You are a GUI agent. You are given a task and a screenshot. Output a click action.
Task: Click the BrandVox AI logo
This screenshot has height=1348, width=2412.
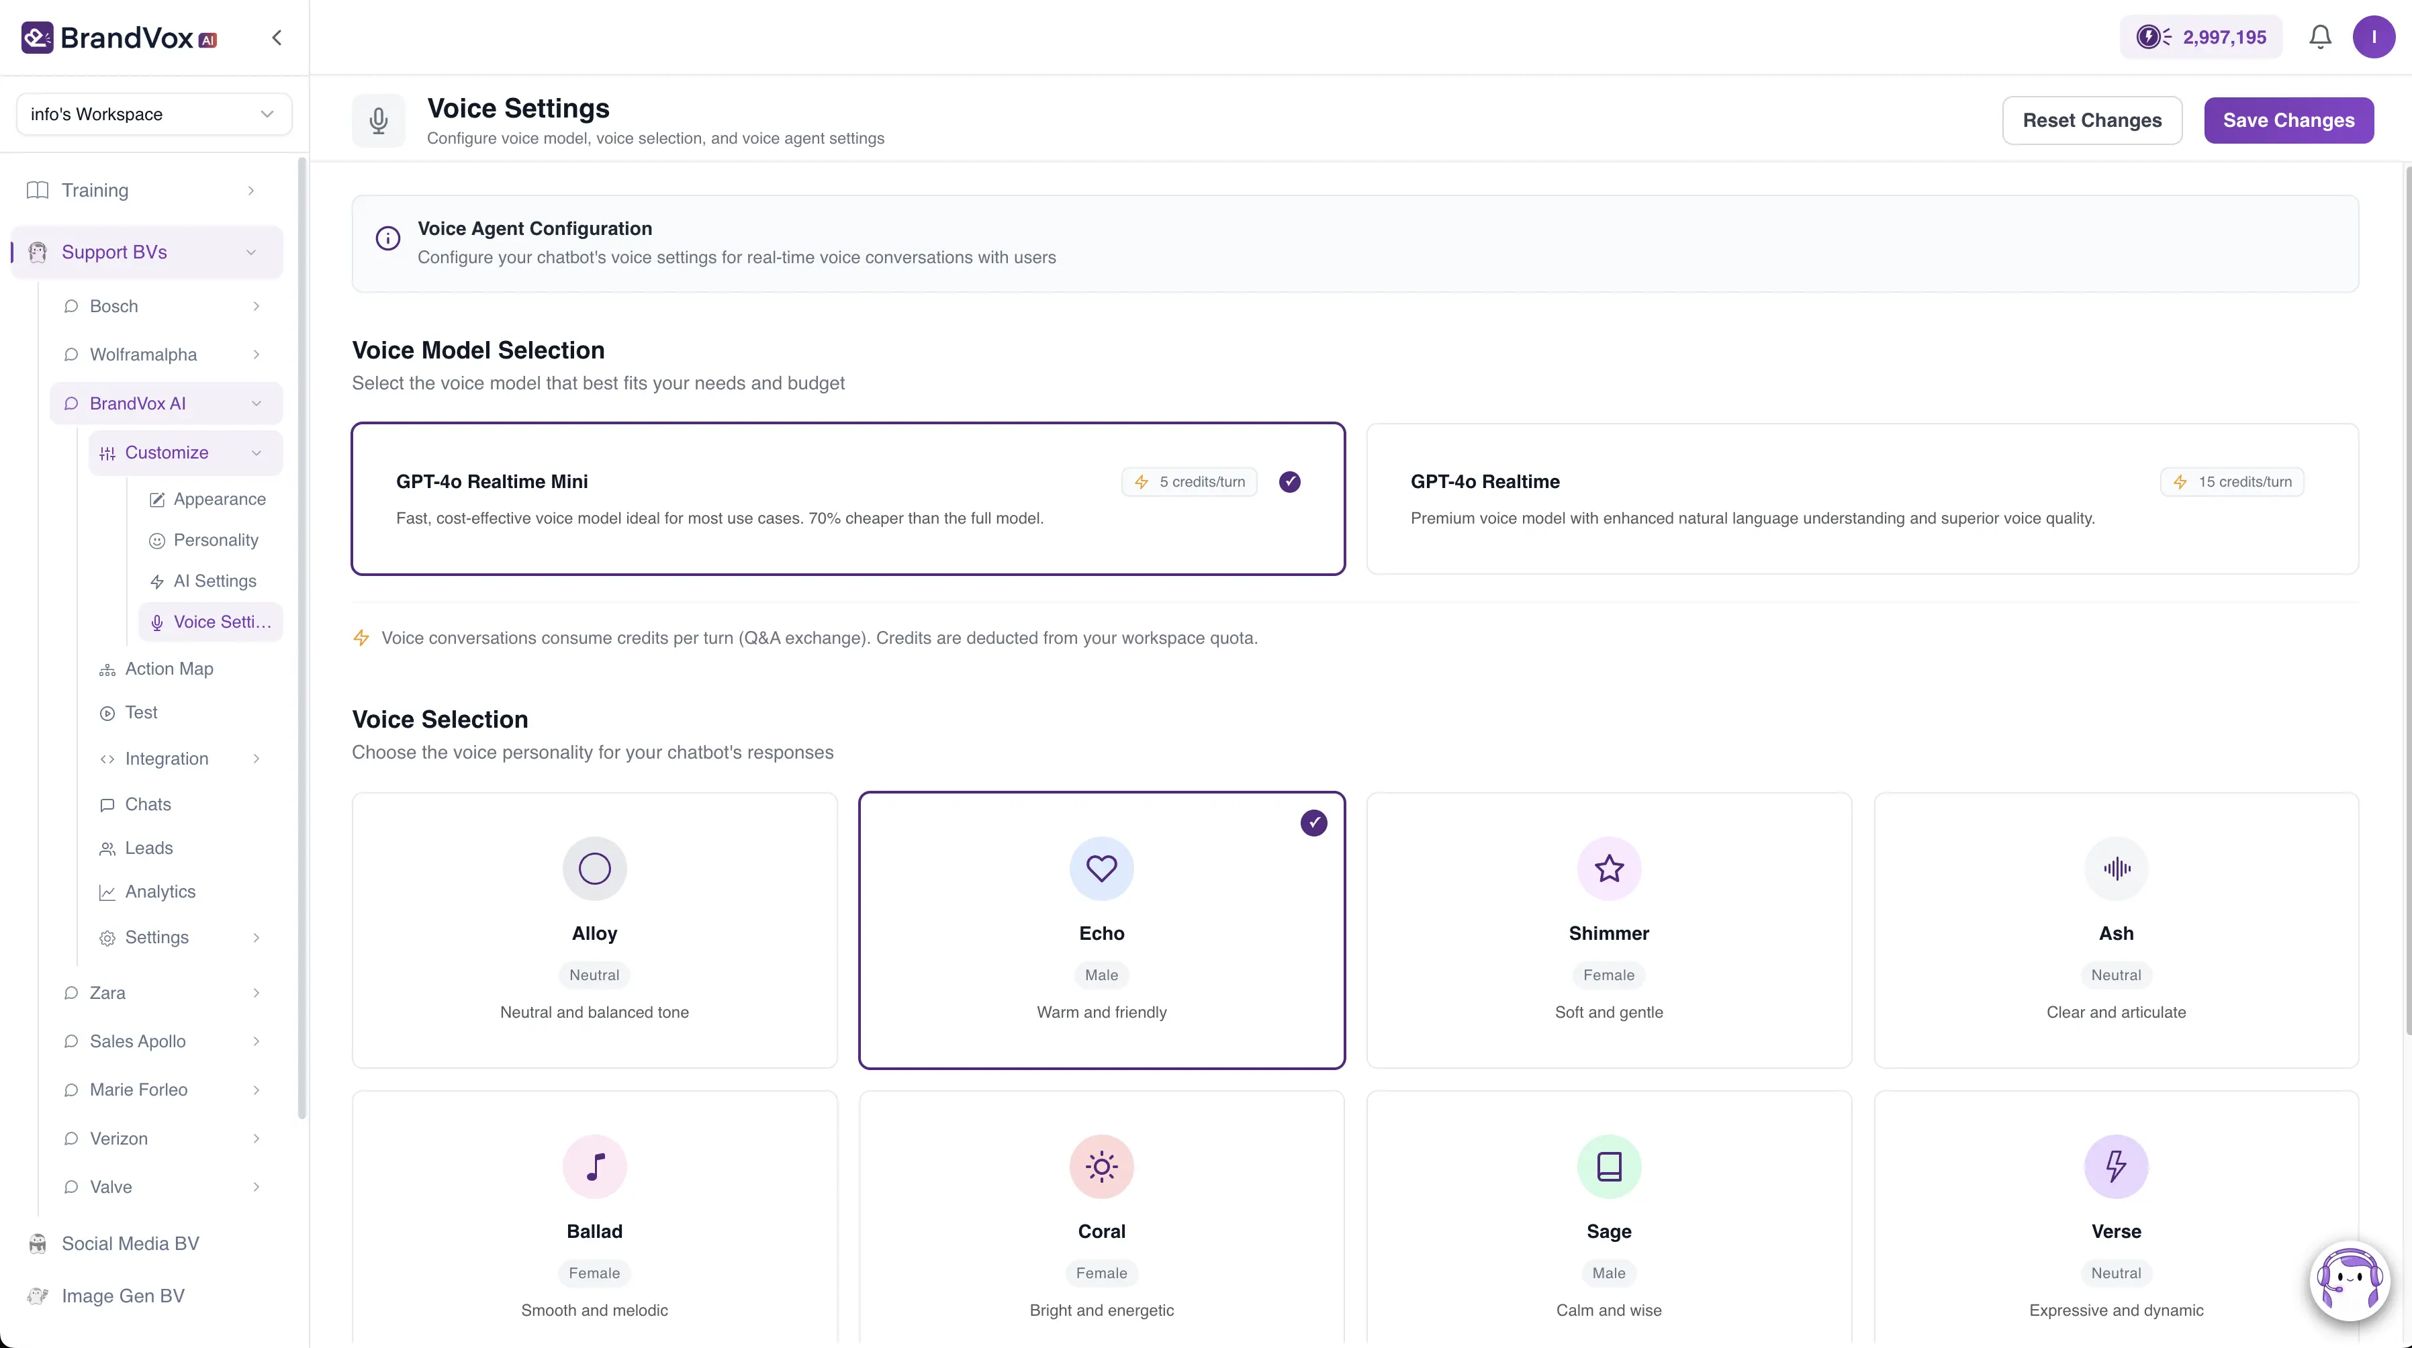(x=119, y=38)
